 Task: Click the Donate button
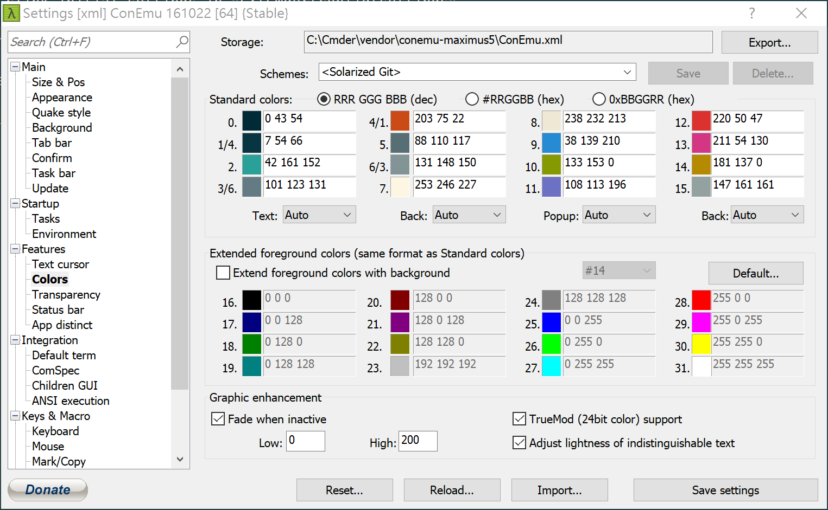(48, 490)
